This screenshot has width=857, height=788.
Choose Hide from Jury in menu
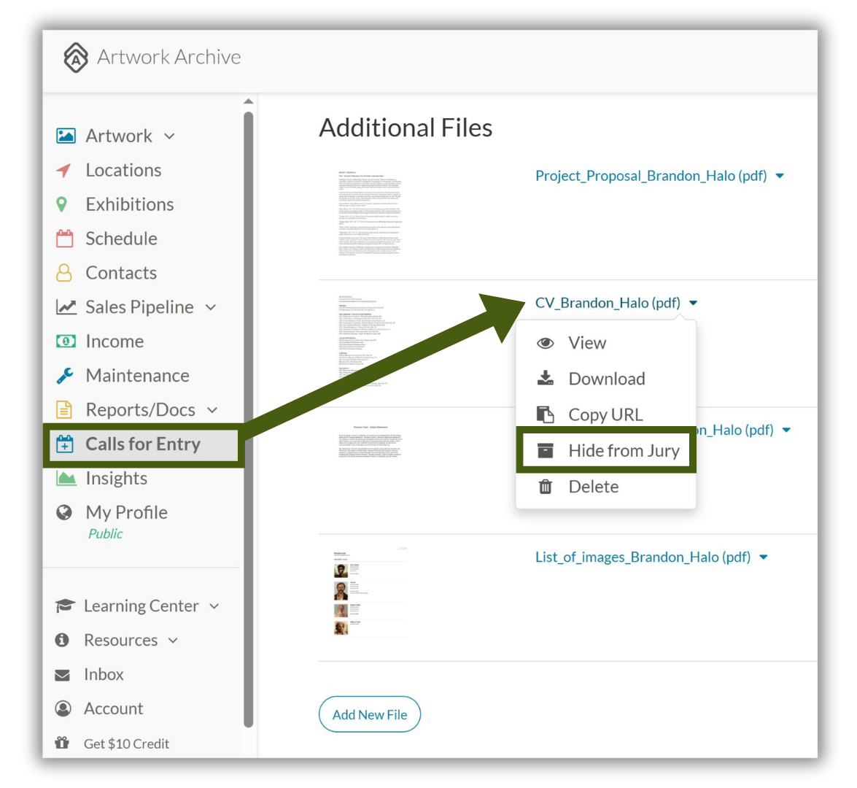click(606, 451)
